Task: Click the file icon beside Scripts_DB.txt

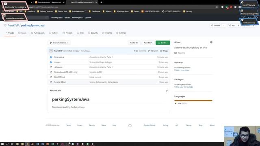Action: point(51,82)
